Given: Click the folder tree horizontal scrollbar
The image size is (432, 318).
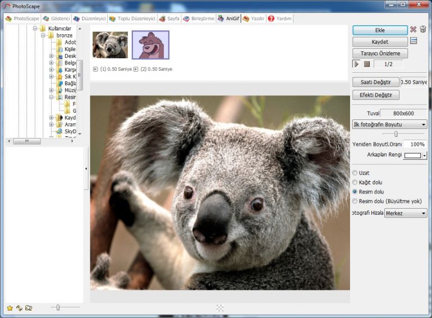Looking at the screenshot, I should click(27, 141).
